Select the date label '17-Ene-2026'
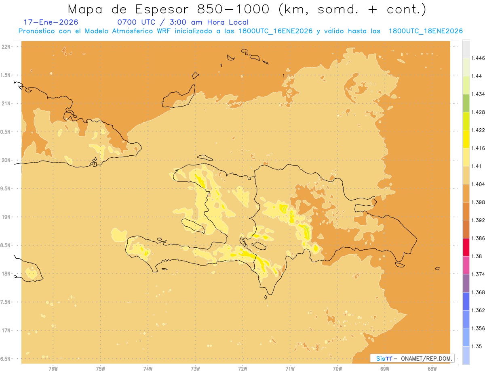Image resolution: width=485 pixels, height=374 pixels. 51,22
